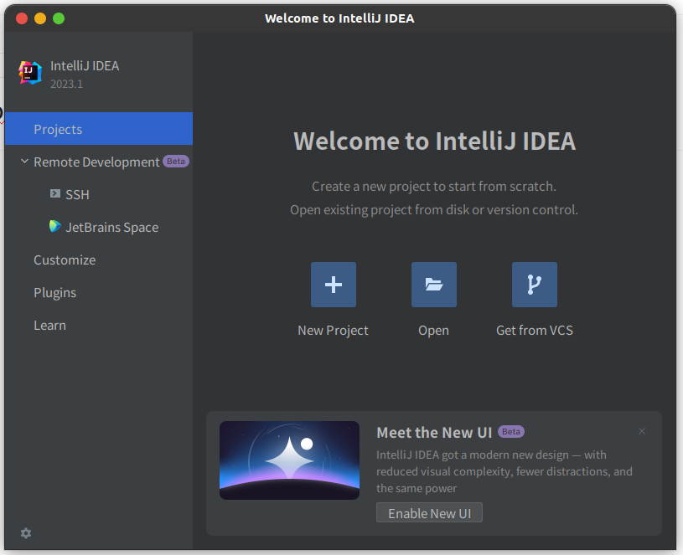This screenshot has height=555, width=683.
Task: Click the IntelliJ IDEA logo
Action: (28, 73)
